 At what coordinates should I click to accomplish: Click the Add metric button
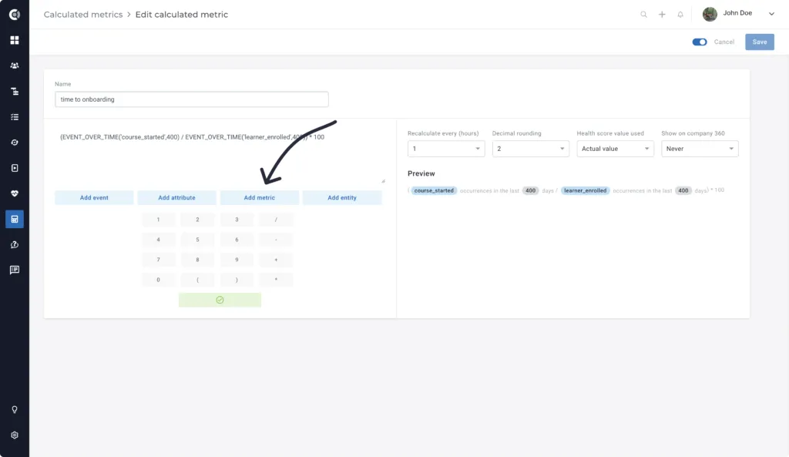pos(259,198)
